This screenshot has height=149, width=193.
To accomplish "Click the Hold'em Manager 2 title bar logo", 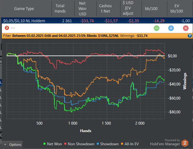I will point(7,28).
